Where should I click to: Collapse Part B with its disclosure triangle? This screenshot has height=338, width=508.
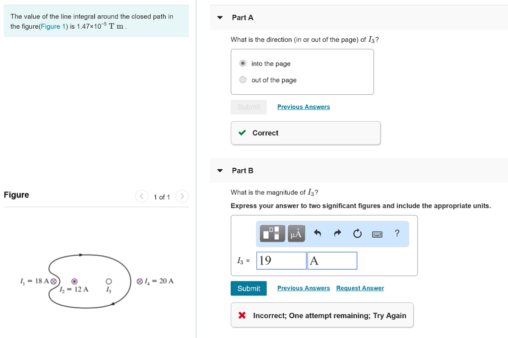click(220, 170)
